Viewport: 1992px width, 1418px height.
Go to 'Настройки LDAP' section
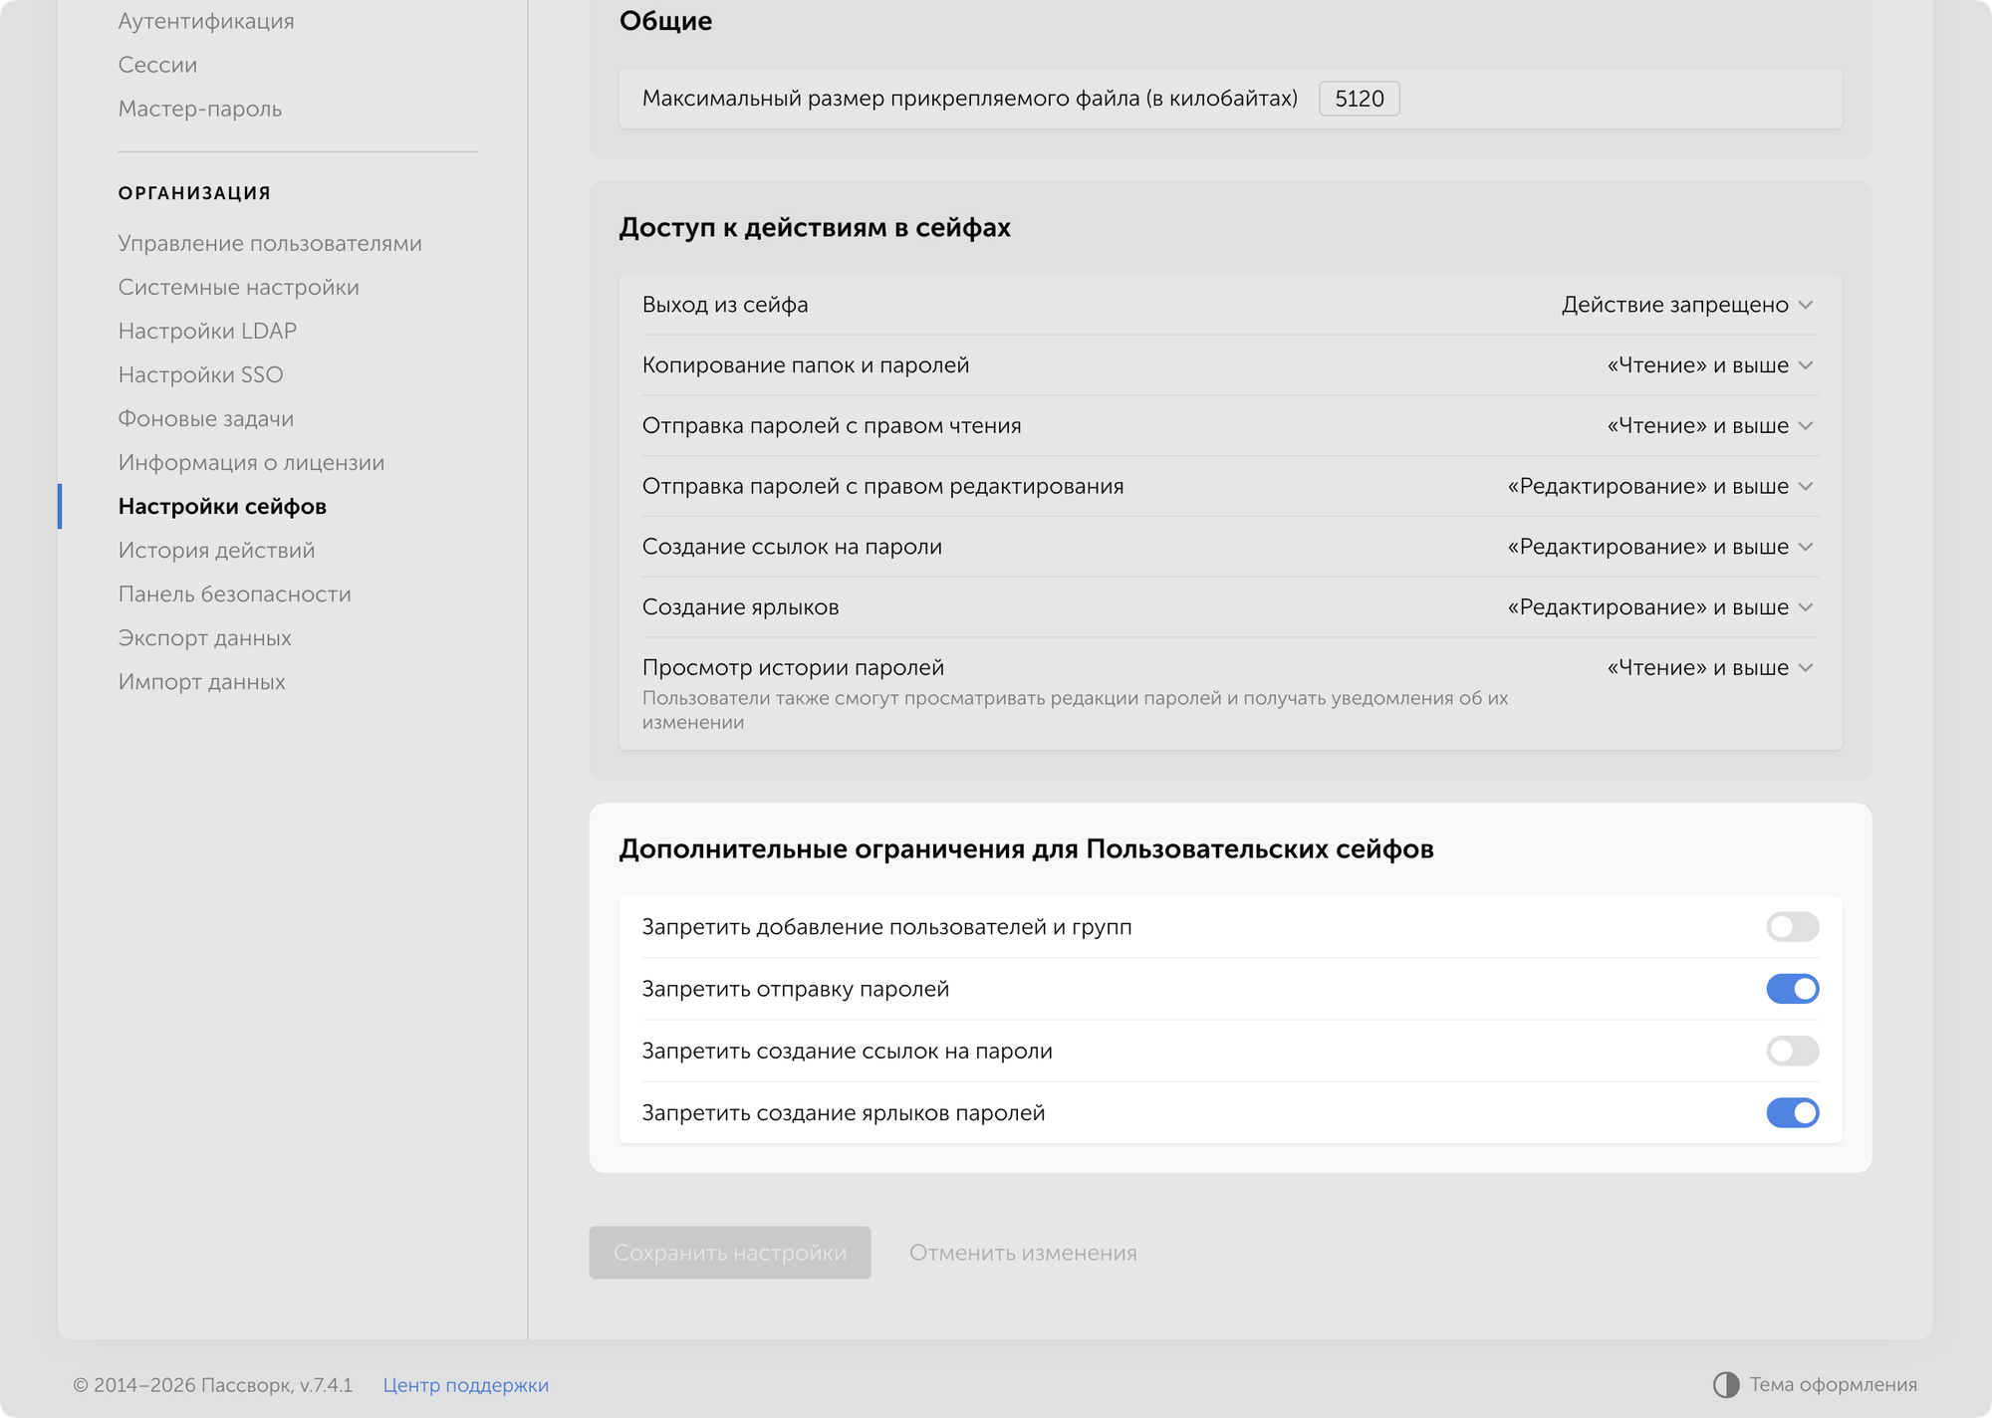(x=207, y=331)
